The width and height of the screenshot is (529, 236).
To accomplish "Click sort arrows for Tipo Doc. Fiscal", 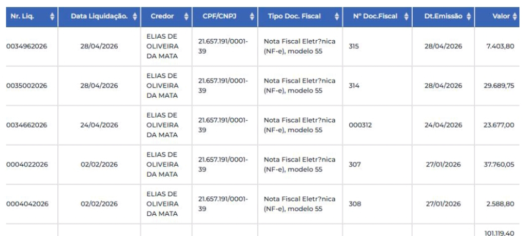I will [337, 17].
